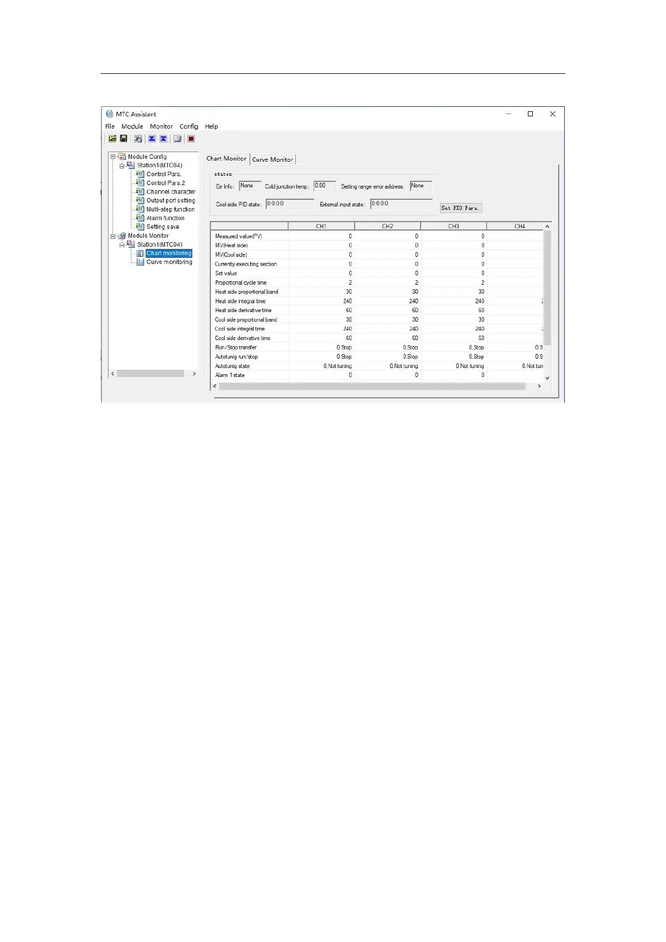Click the CH4 column header
This screenshot has height=942, width=666.
tap(519, 226)
